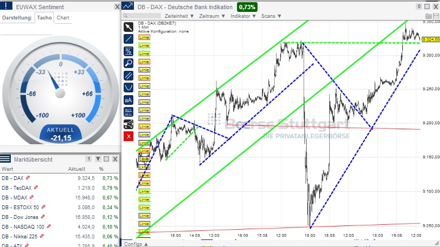The height and width of the screenshot is (247, 440).
Task: Close the Marktübersicht panel
Action: (115, 159)
